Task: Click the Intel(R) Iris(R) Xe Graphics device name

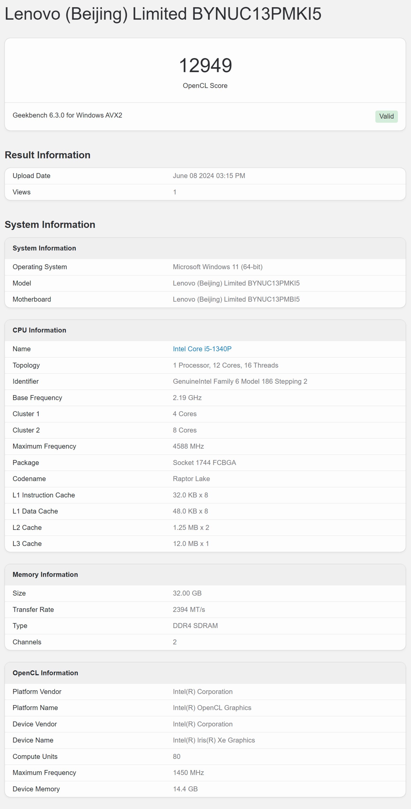Action: [214, 740]
